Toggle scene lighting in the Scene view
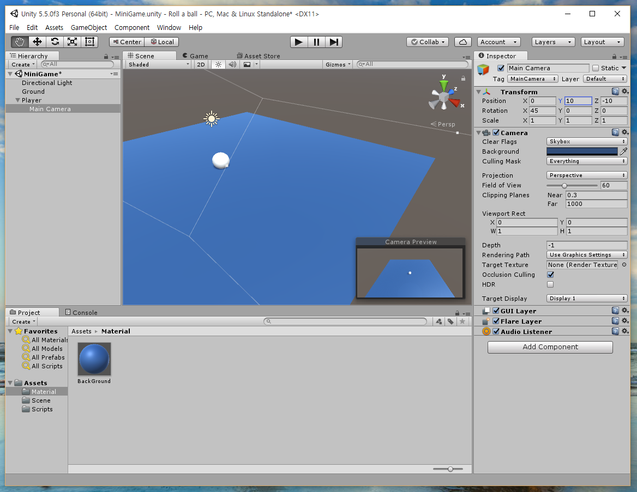The height and width of the screenshot is (492, 637). point(218,64)
